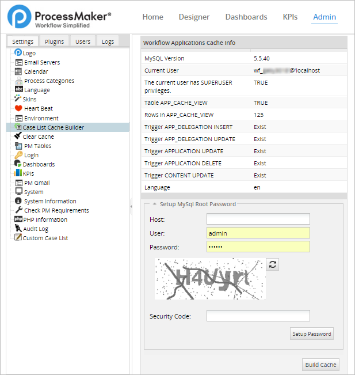This screenshot has height=375, width=355.
Task: Go to the KPIs top menu
Action: [290, 17]
